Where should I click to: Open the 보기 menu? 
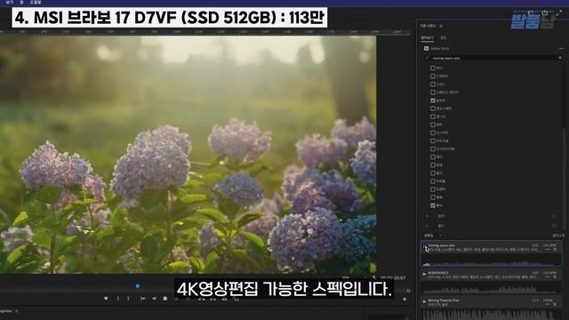pyautogui.click(x=10, y=2)
